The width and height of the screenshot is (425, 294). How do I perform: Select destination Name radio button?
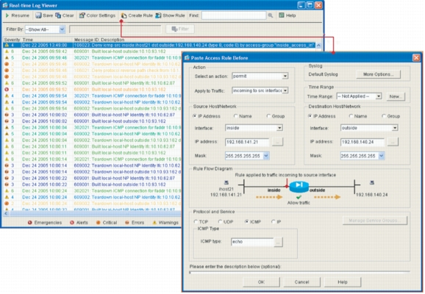(x=351, y=116)
